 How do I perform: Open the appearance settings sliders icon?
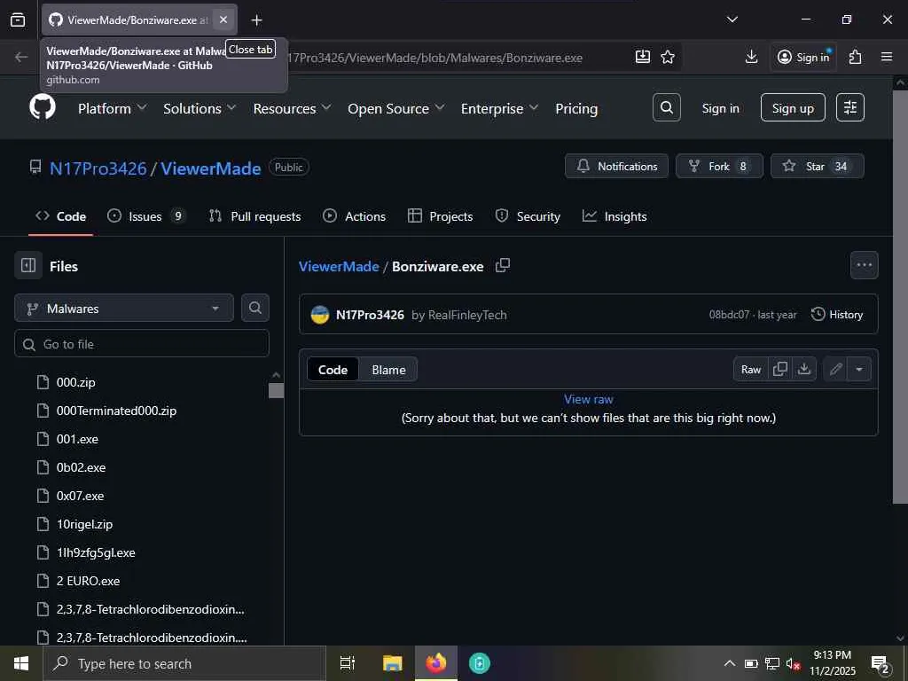point(850,107)
